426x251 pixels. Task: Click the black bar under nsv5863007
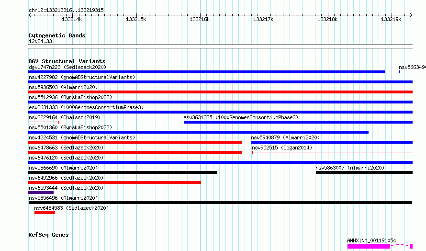[364, 172]
